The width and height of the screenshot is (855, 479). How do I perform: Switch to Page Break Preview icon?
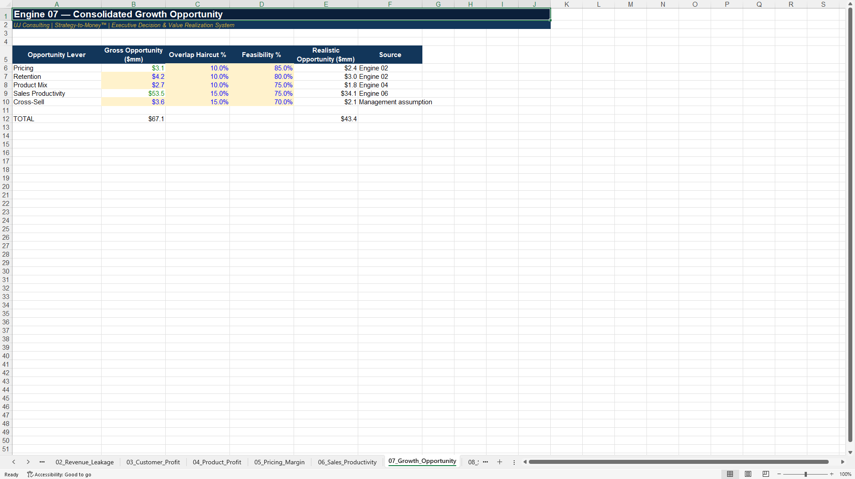click(x=766, y=474)
